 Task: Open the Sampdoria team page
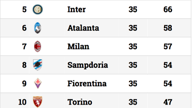click(88, 65)
